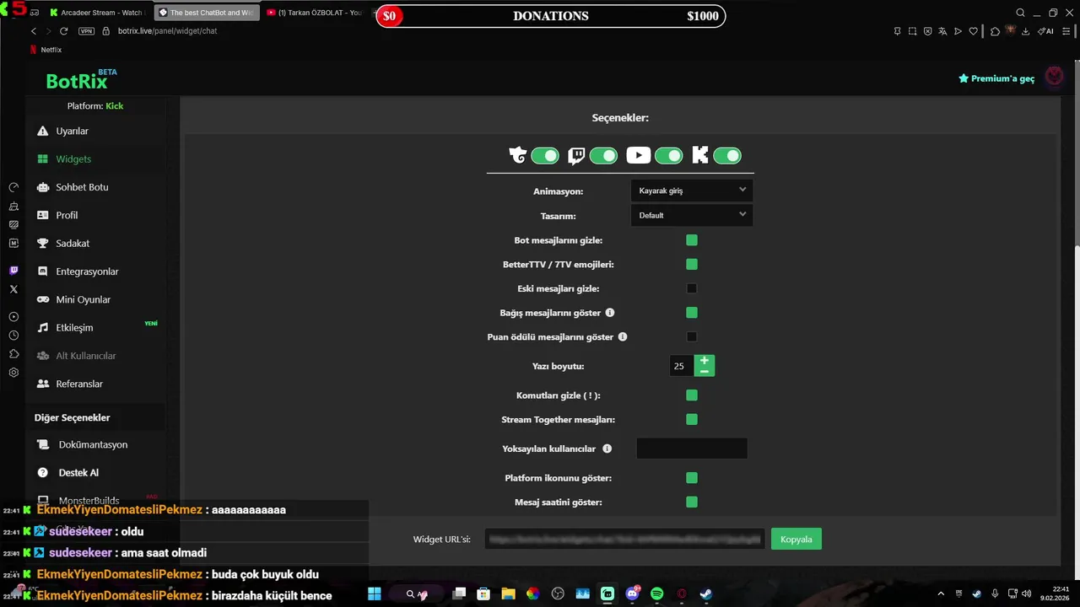Click the Kopyala button
Viewport: 1080px width, 607px height.
coord(796,540)
